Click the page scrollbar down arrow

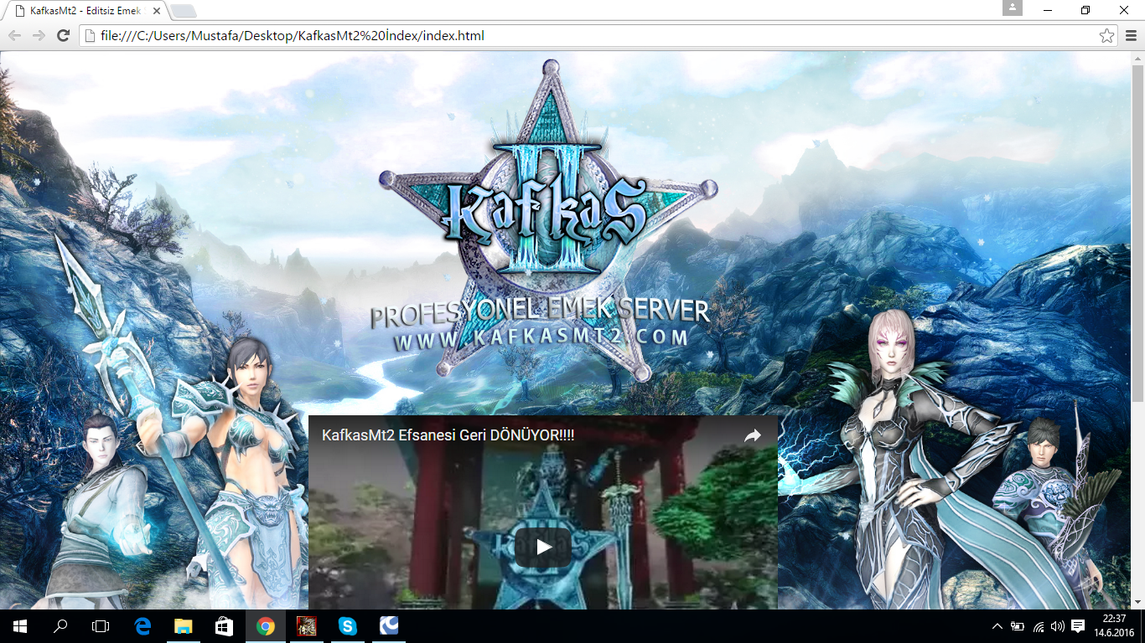[1137, 602]
